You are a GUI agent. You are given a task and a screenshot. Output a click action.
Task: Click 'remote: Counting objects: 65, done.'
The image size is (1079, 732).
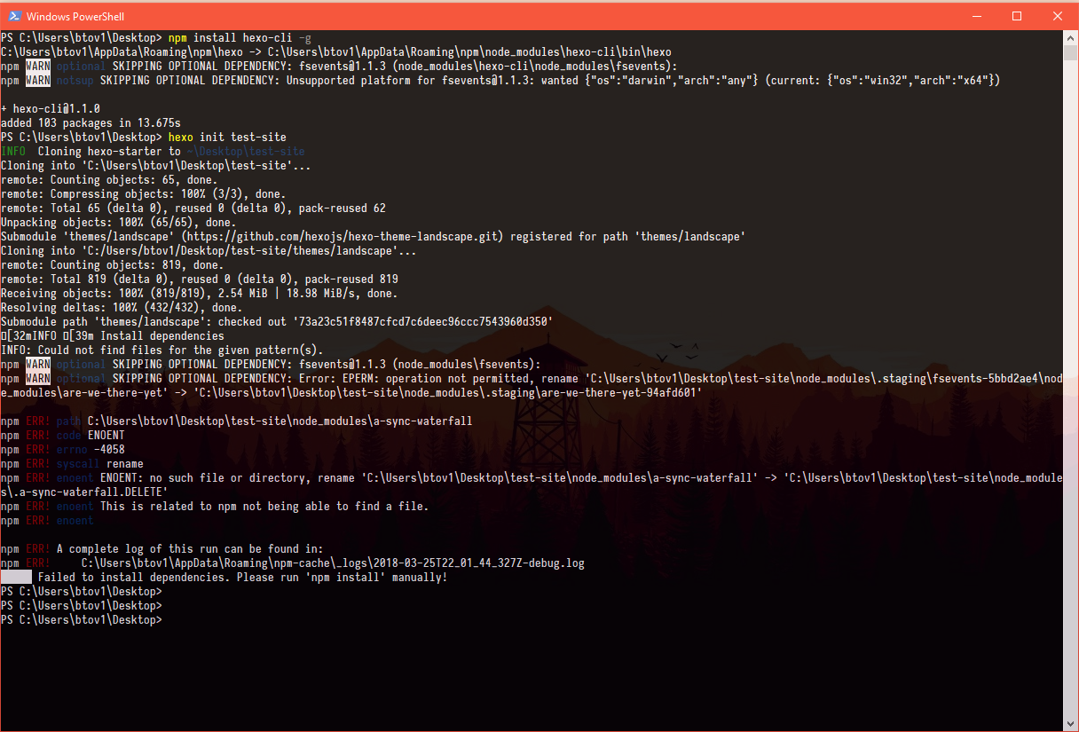pos(109,180)
